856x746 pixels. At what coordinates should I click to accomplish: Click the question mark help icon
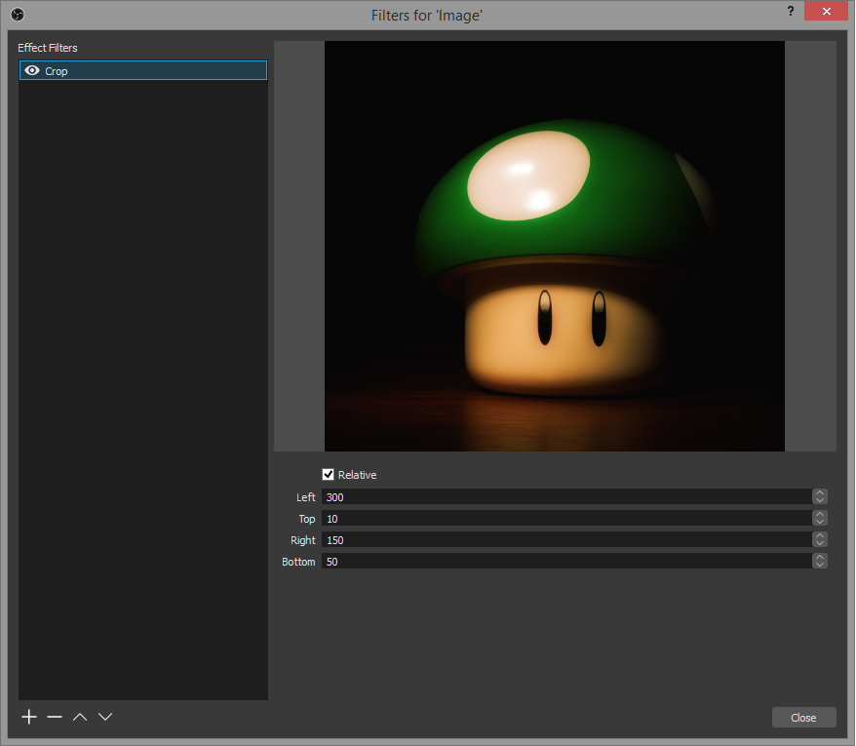(790, 12)
